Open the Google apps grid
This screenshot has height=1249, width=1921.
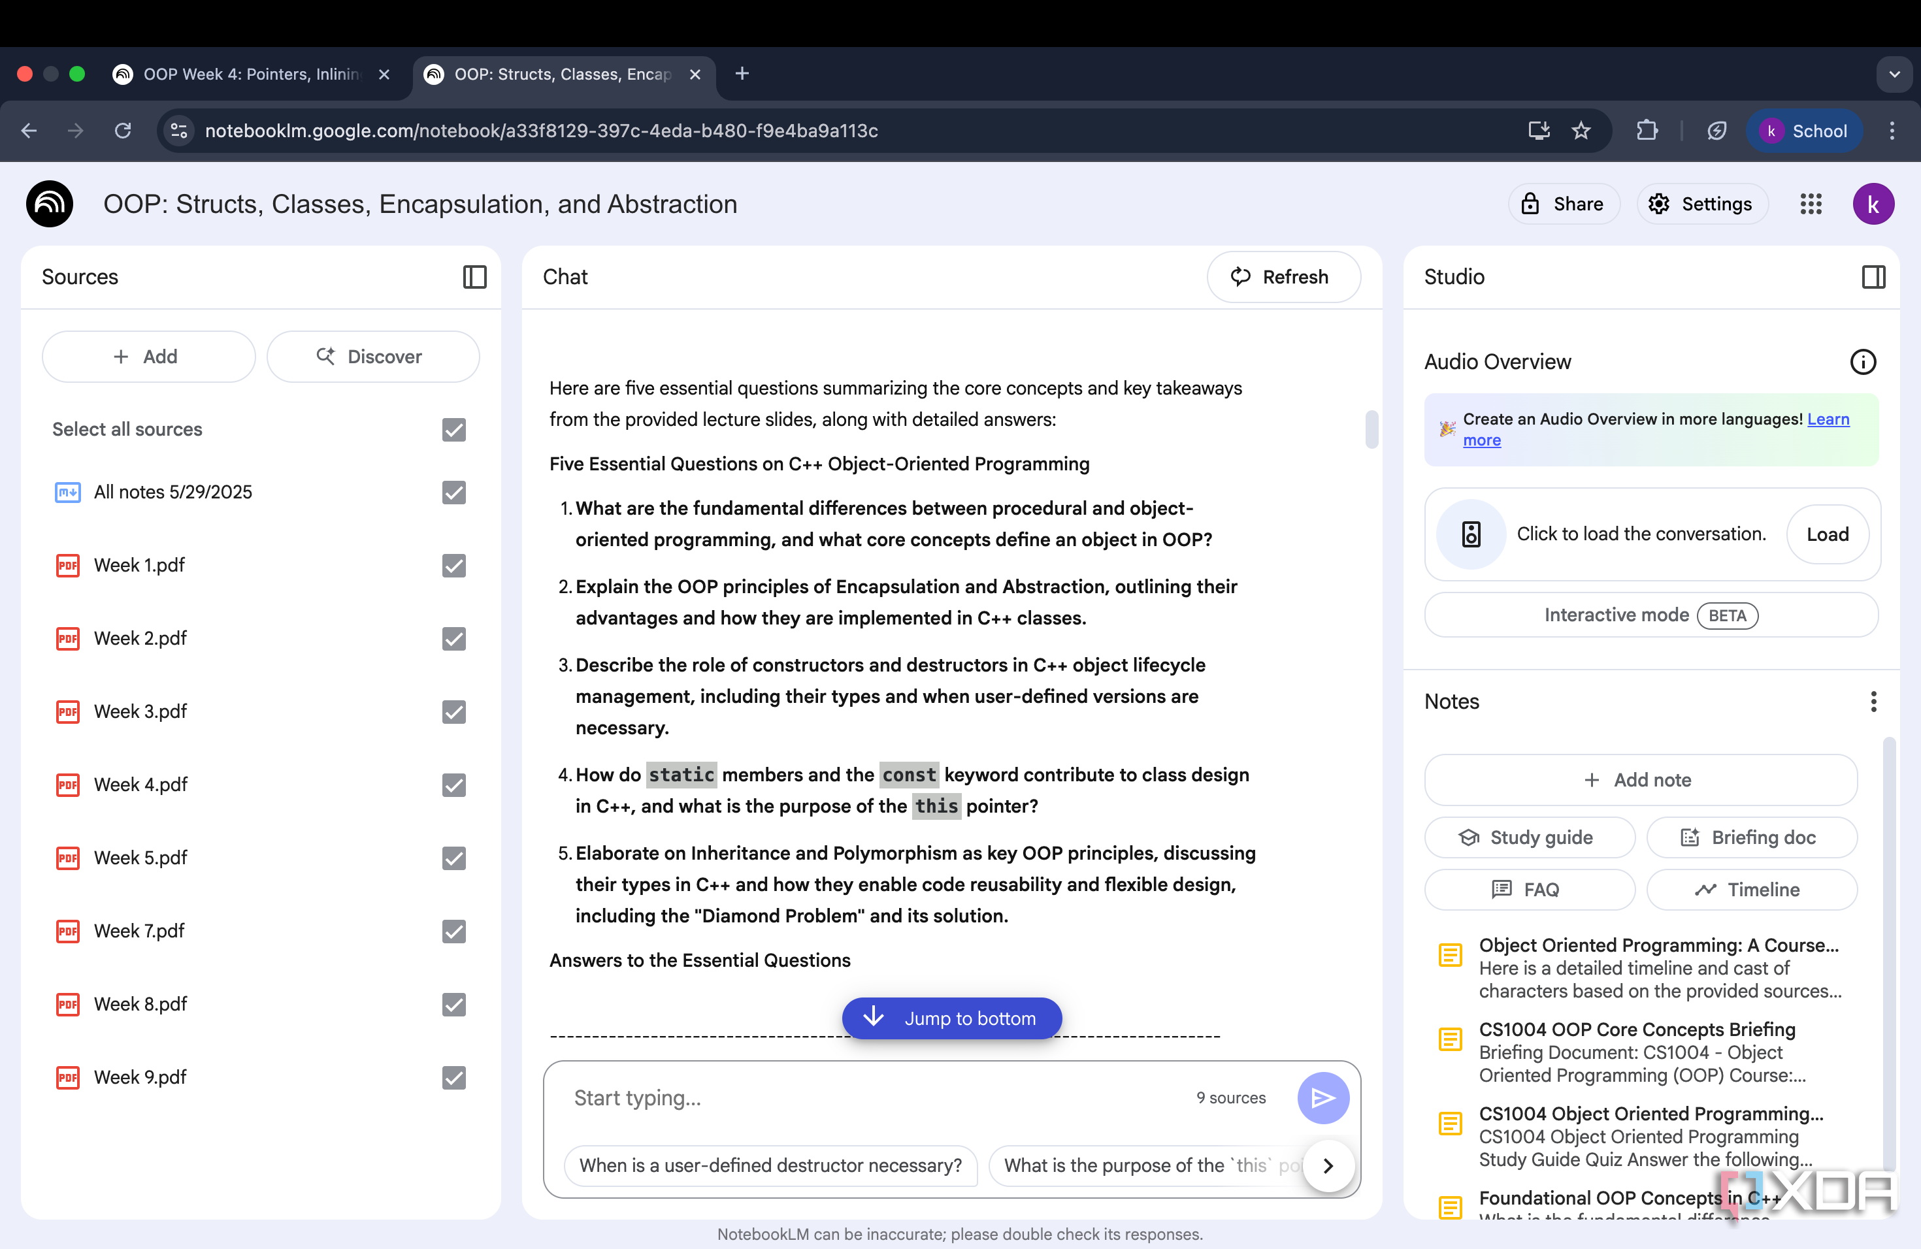click(x=1811, y=204)
